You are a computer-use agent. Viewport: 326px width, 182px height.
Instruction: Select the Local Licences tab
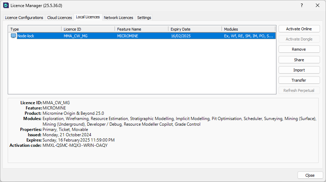point(88,17)
